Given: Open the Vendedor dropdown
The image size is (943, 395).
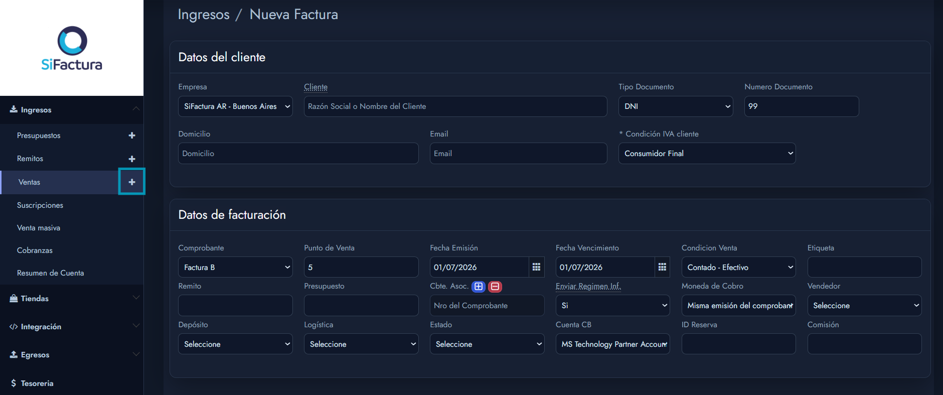Looking at the screenshot, I should tap(864, 305).
